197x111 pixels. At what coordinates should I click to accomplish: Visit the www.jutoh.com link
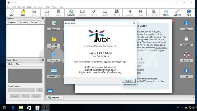(86, 62)
